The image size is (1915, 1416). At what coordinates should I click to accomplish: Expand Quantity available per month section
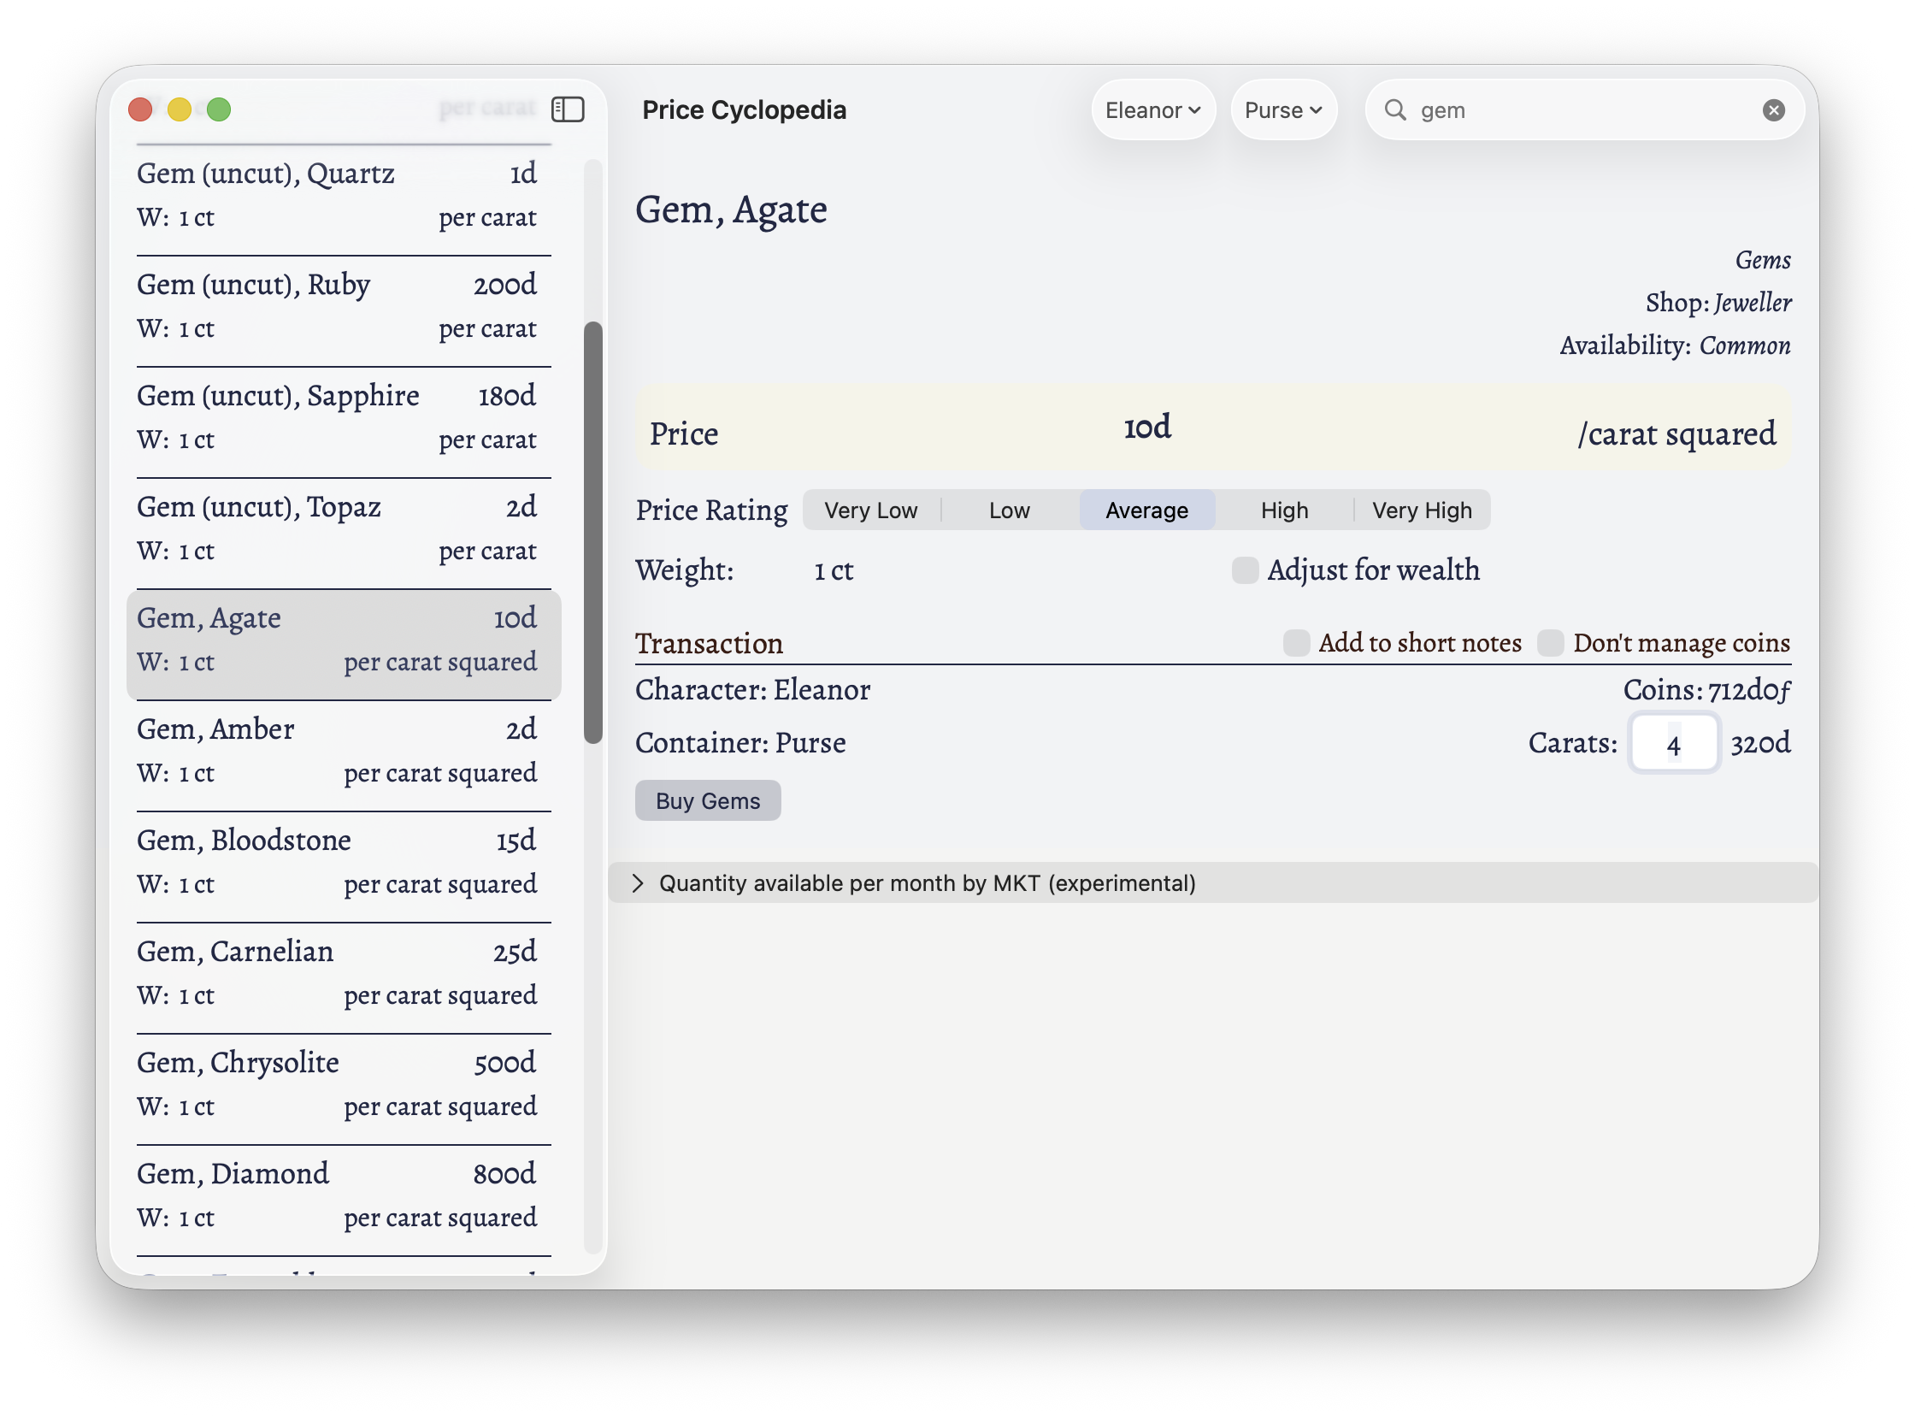click(x=638, y=882)
